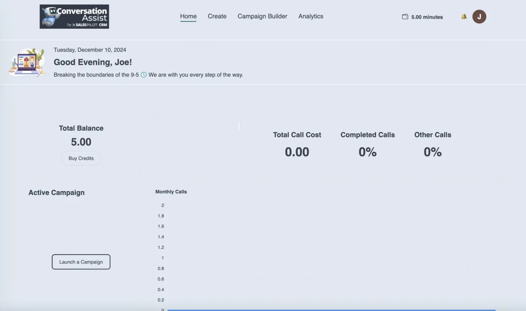Viewport: 526px width, 311px height.
Task: Click the Conversation Assist robot logo
Action: 74,17
